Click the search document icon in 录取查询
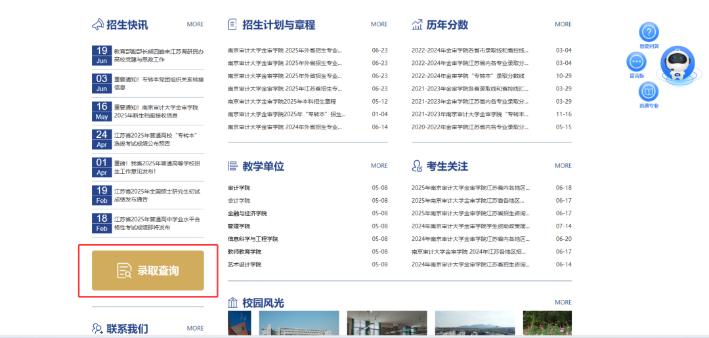 coord(124,270)
